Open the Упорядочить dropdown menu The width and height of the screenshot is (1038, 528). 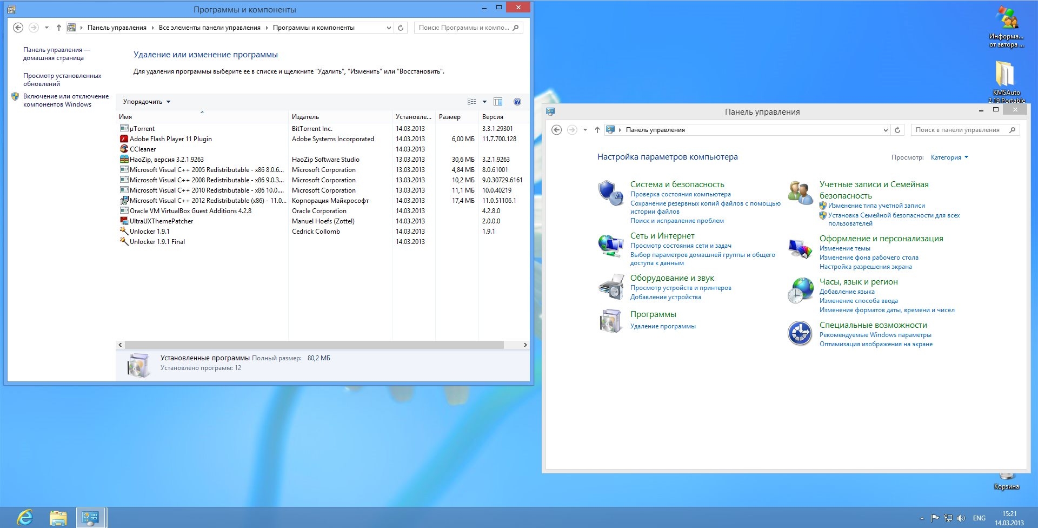click(x=147, y=102)
